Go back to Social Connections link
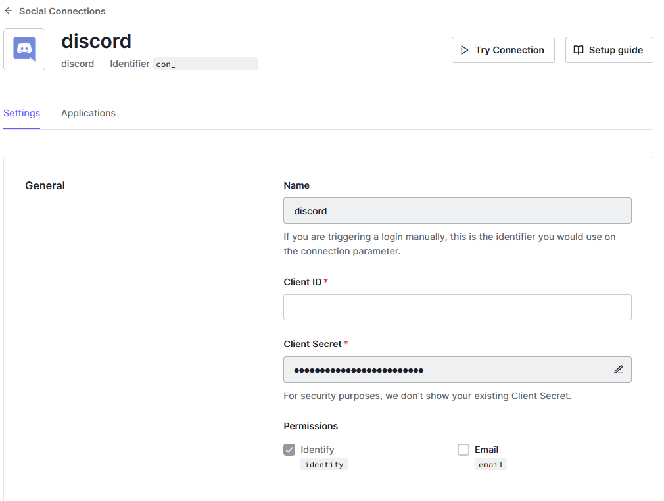664x501 pixels. [62, 11]
